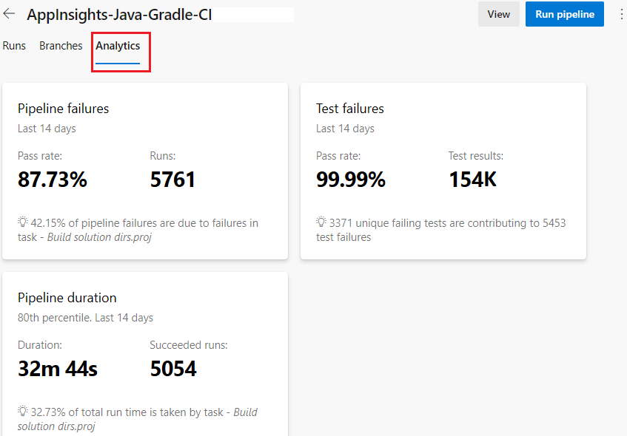Click the Test results label

[476, 156]
